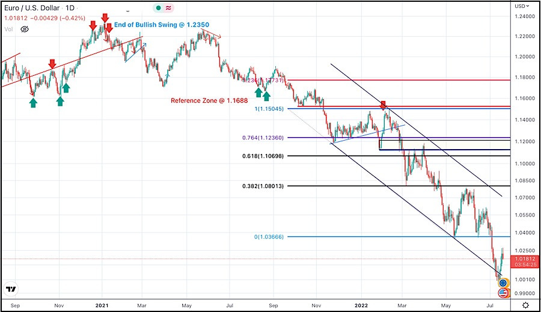Click the Nov 2021 label on time axis

pyautogui.click(x=316, y=305)
